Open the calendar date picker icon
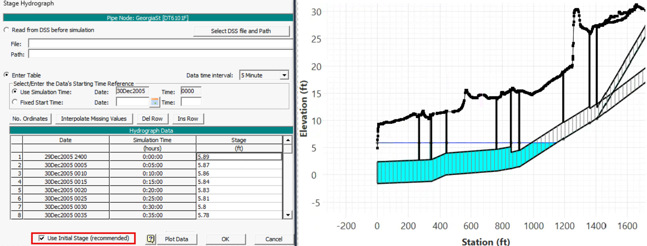Viewport: 647px width, 246px height. point(155,102)
